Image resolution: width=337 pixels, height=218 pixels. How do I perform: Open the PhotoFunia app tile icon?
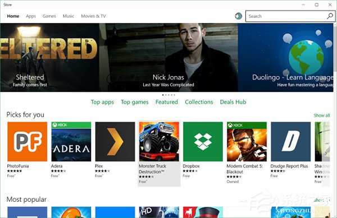28,141
